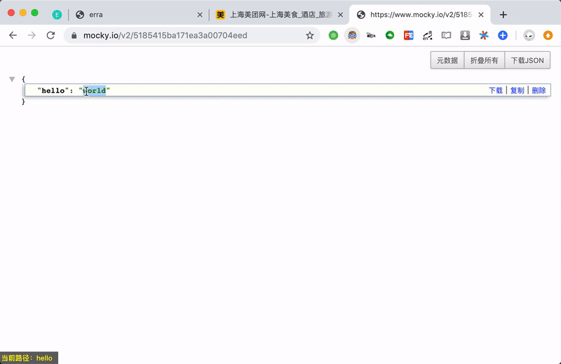The width and height of the screenshot is (561, 364).
Task: Open a new browser tab
Action: coord(503,15)
